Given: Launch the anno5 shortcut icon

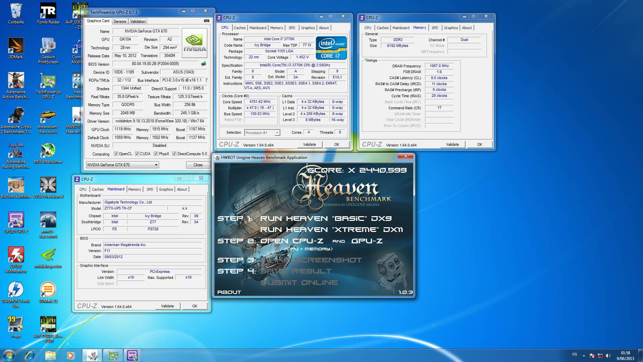Looking at the screenshot, I should (48, 225).
